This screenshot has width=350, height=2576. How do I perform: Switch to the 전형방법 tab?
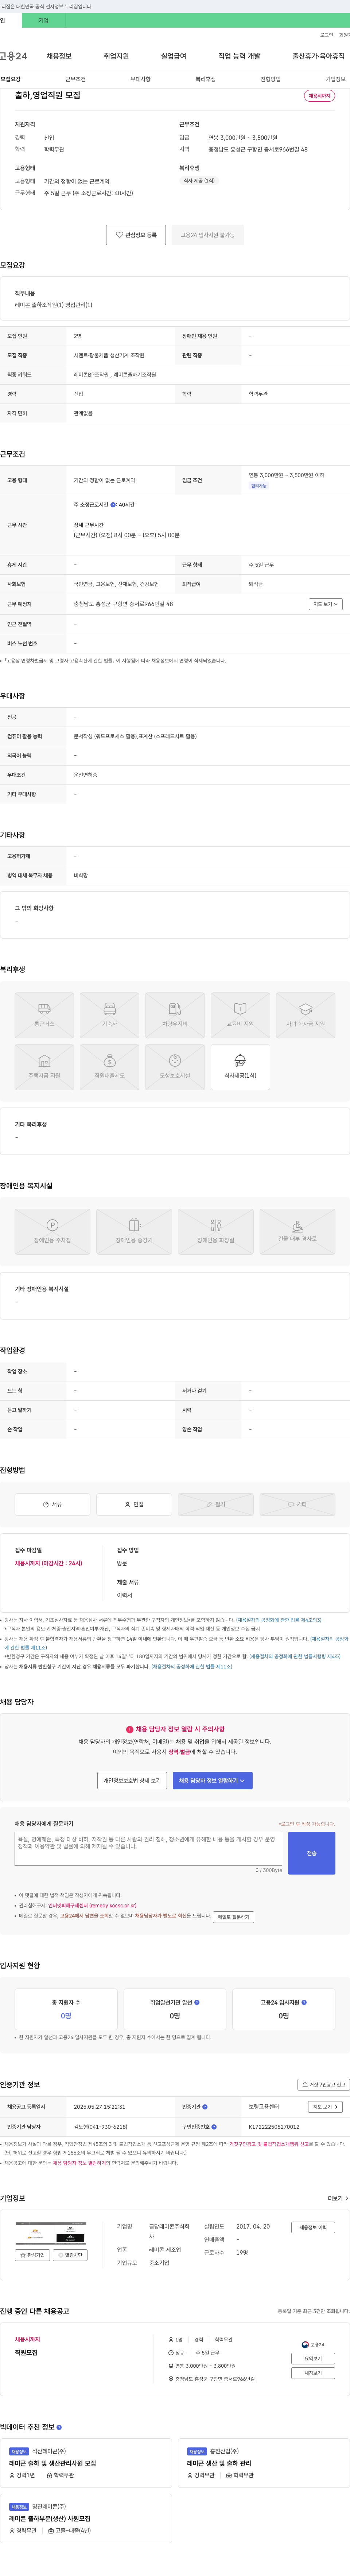click(270, 79)
